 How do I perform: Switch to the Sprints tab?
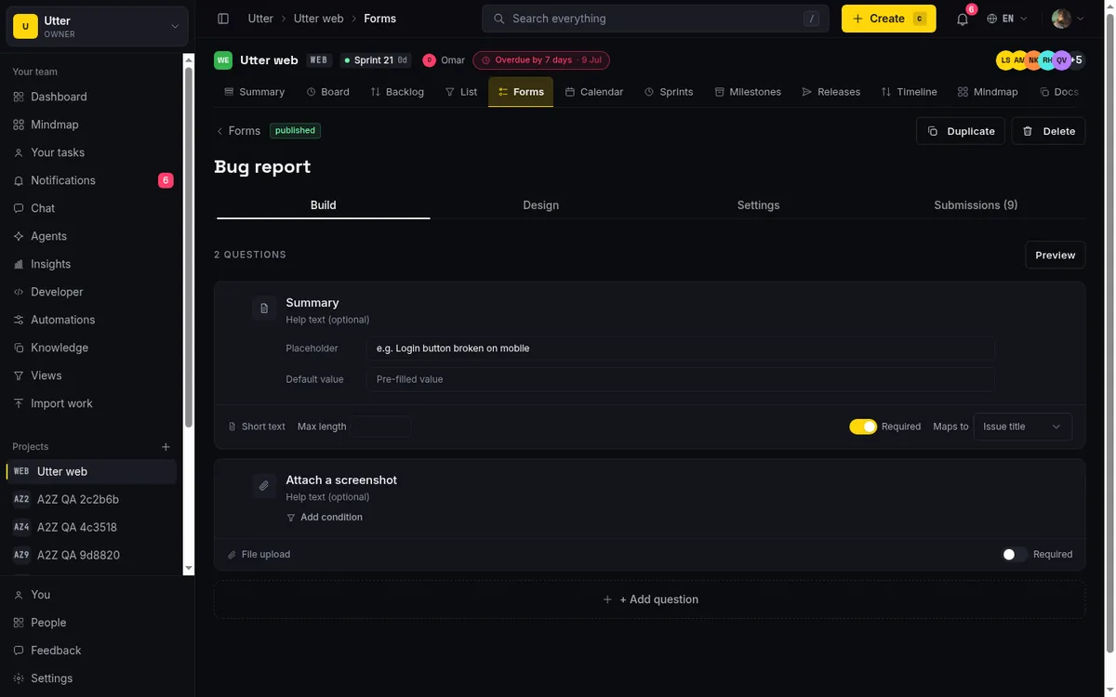coord(669,92)
